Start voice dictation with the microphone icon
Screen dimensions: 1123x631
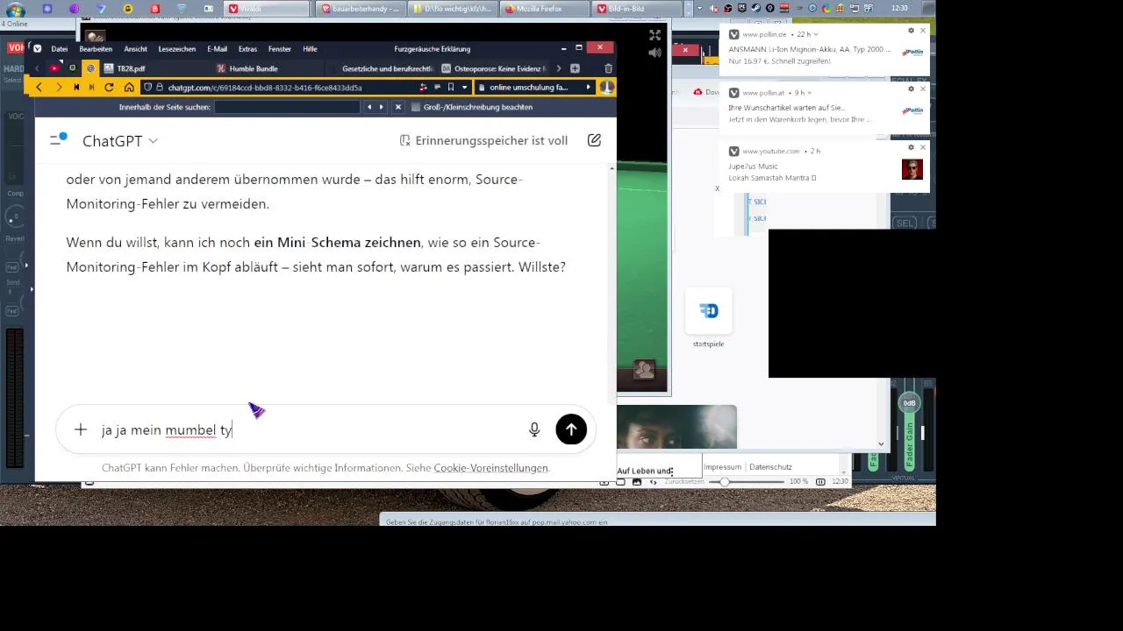point(534,429)
